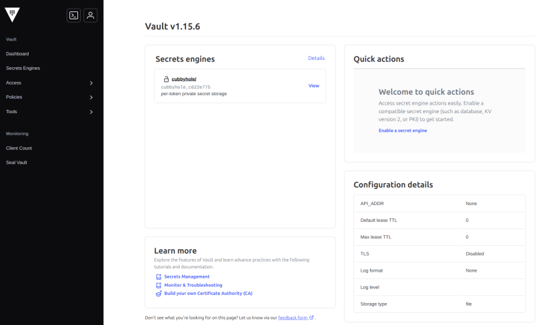The width and height of the screenshot is (546, 325).
Task: Open Client Count under Monitoring
Action: (19, 148)
